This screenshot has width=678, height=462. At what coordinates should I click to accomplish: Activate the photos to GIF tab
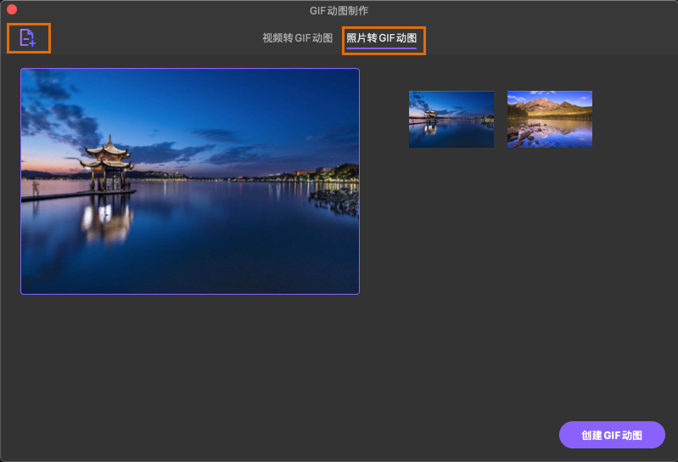click(x=381, y=39)
